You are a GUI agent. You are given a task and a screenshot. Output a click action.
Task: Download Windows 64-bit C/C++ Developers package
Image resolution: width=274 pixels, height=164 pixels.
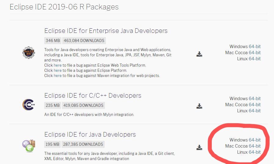[x=254, y=99]
